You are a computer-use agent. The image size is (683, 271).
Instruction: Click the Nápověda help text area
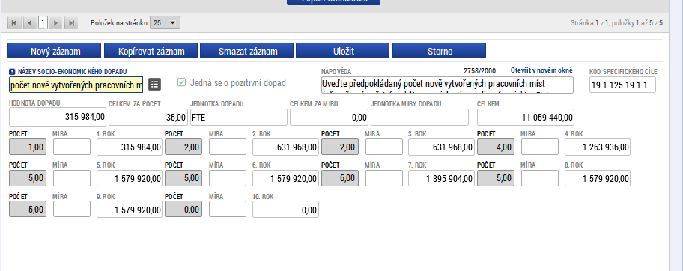click(447, 85)
